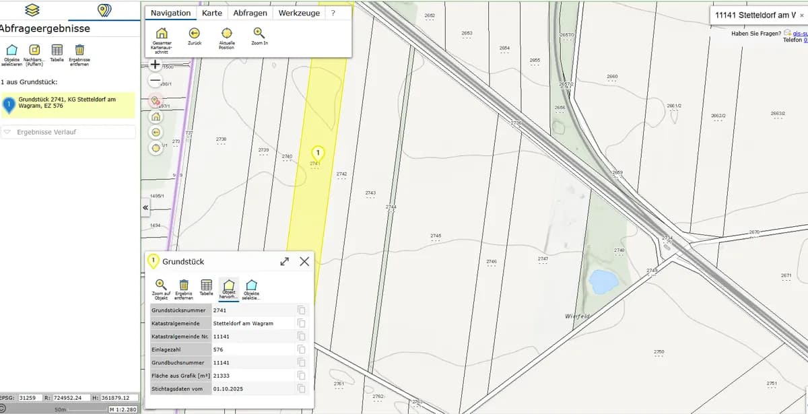
Task: Open the gis-support link
Action: (799, 33)
